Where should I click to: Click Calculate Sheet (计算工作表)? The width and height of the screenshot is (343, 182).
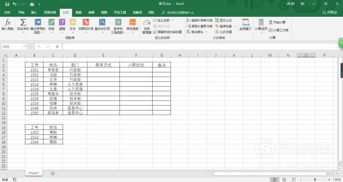click(x=279, y=30)
